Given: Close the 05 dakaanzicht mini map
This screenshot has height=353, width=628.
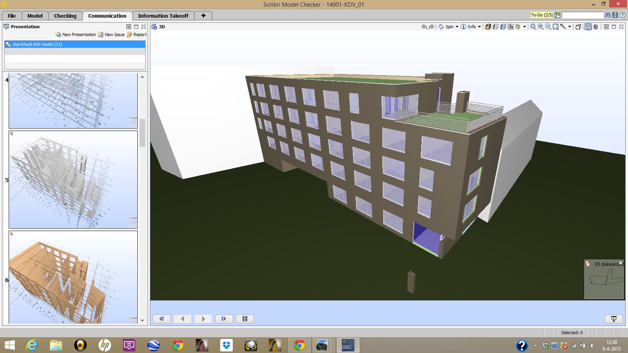Looking at the screenshot, I should [621, 263].
